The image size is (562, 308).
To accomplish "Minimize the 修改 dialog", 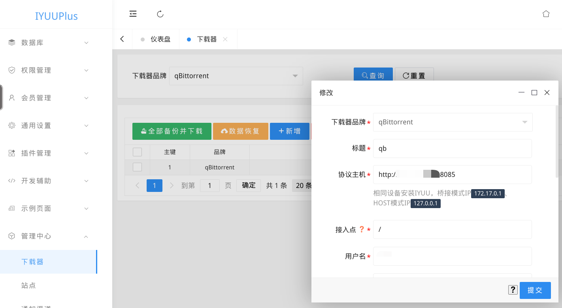I will (522, 92).
